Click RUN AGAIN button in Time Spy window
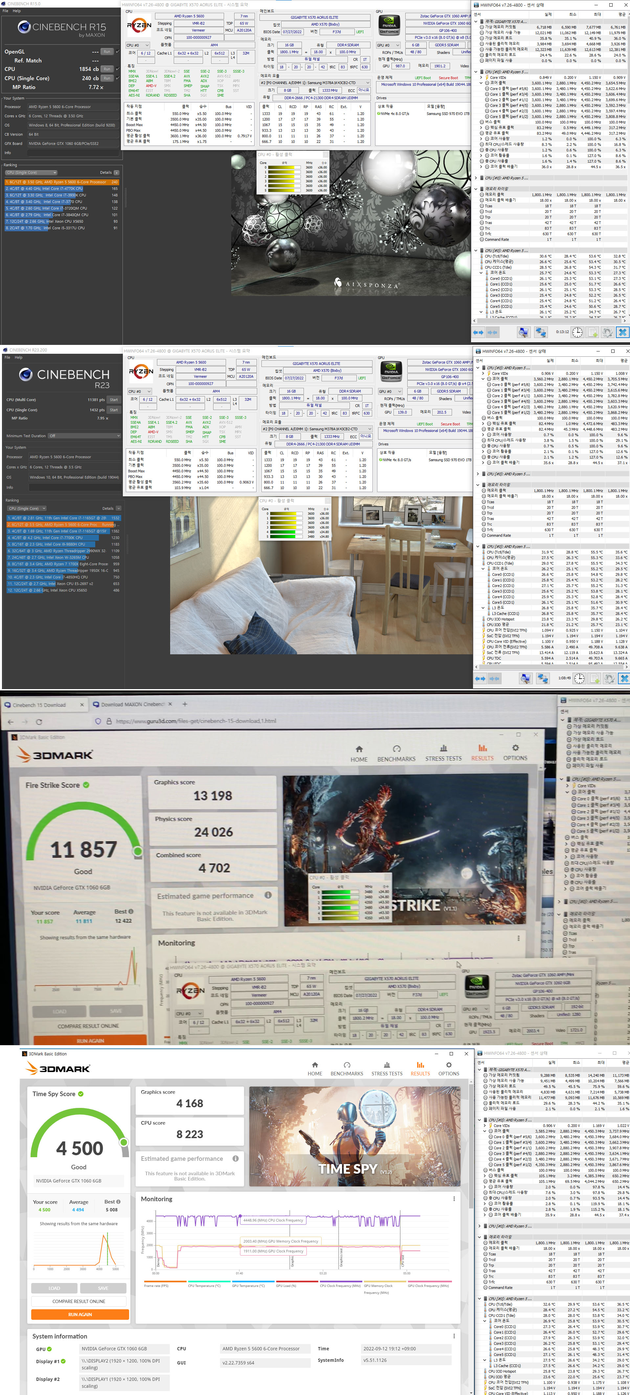The width and height of the screenshot is (630, 1395). [x=80, y=1314]
